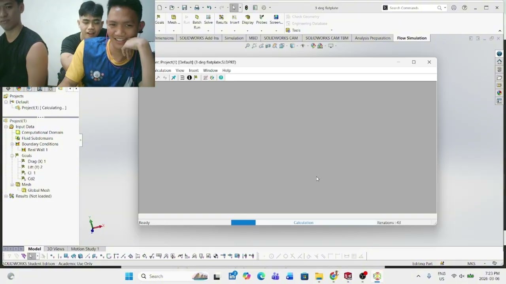Image resolution: width=506 pixels, height=284 pixels.
Task: Open the Motion Study 1 tab
Action: 85,248
